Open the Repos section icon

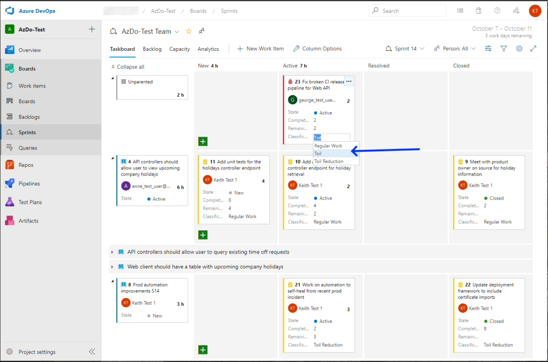[x=9, y=165]
